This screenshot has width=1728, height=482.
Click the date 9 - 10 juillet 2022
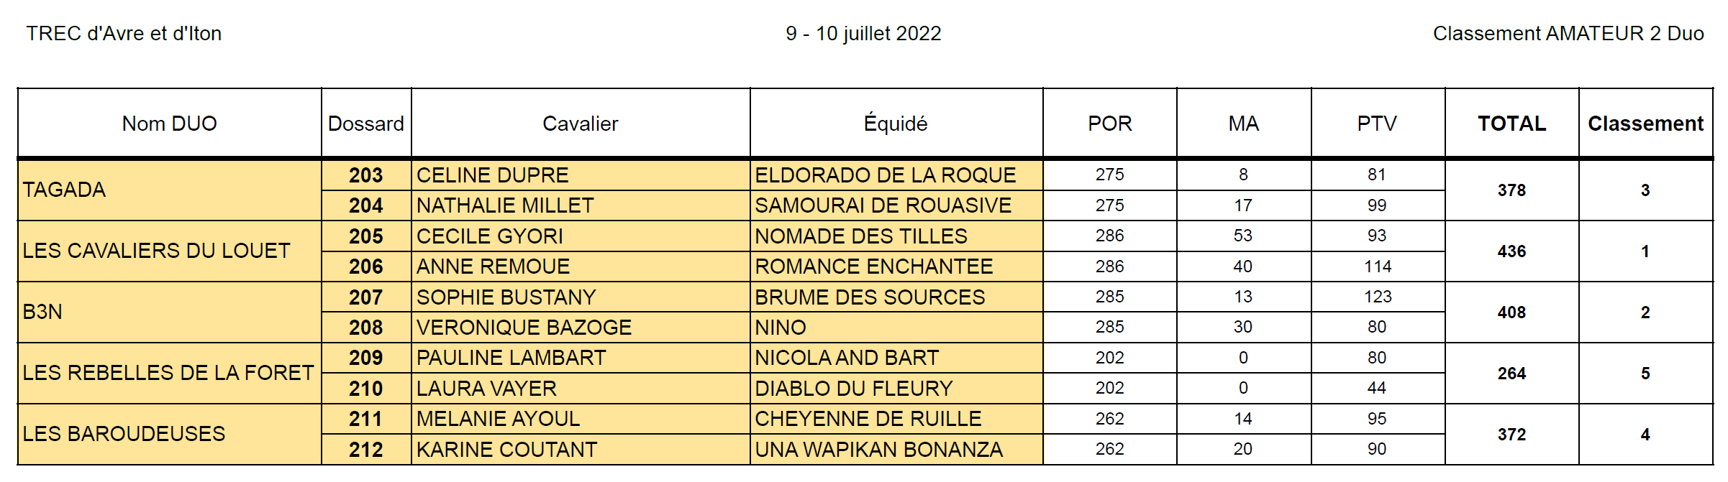click(863, 34)
